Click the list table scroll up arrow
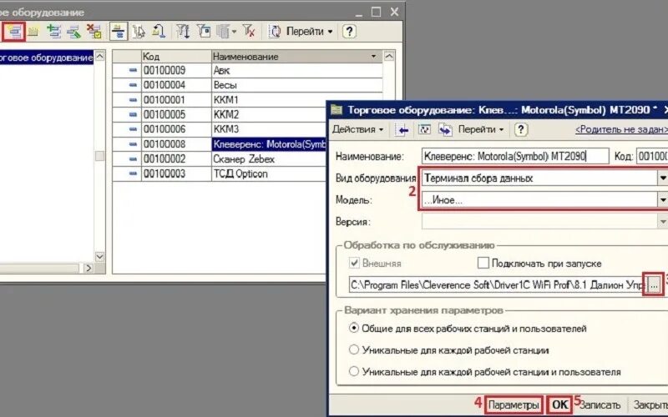668x417 pixels. click(389, 56)
